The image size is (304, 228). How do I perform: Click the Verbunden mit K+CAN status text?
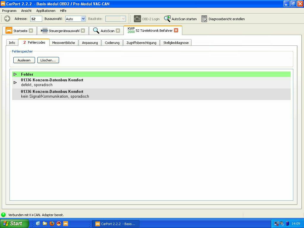(36, 215)
